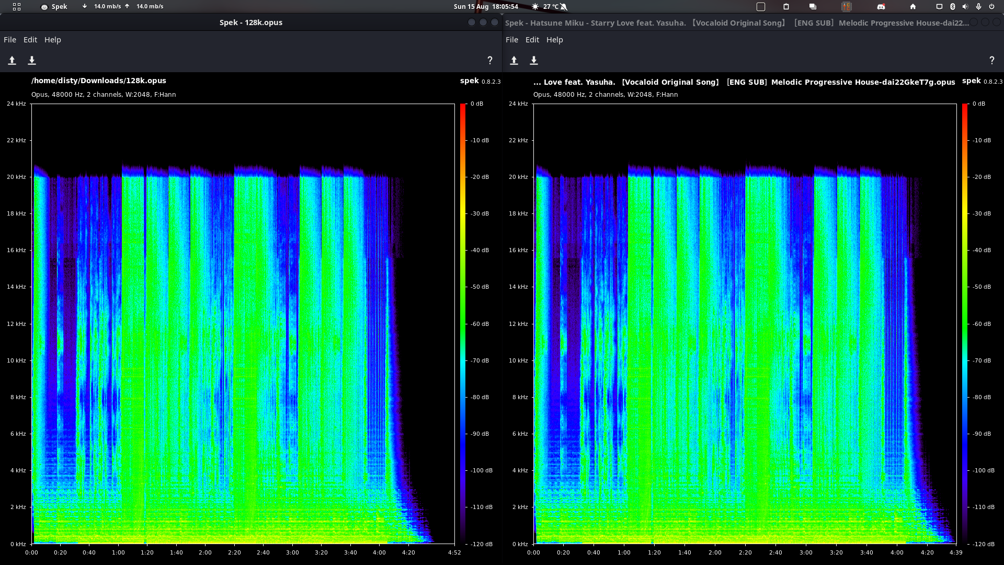Click the 'spek 0.8.2.3' label in Hatsune Miku window

tap(982, 81)
